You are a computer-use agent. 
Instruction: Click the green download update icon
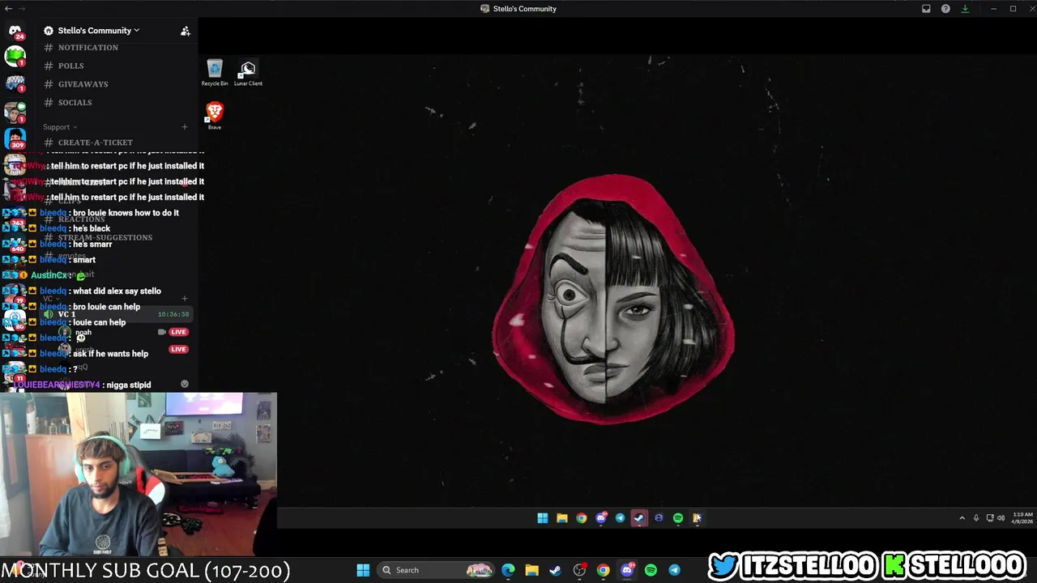click(965, 9)
